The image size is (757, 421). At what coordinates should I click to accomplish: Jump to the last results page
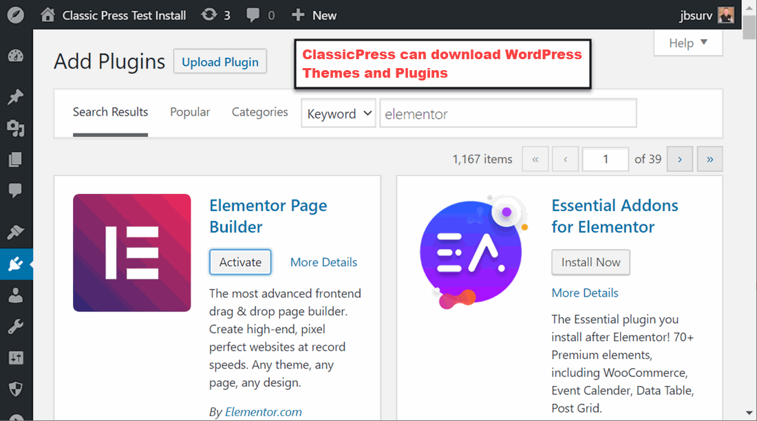click(x=710, y=160)
